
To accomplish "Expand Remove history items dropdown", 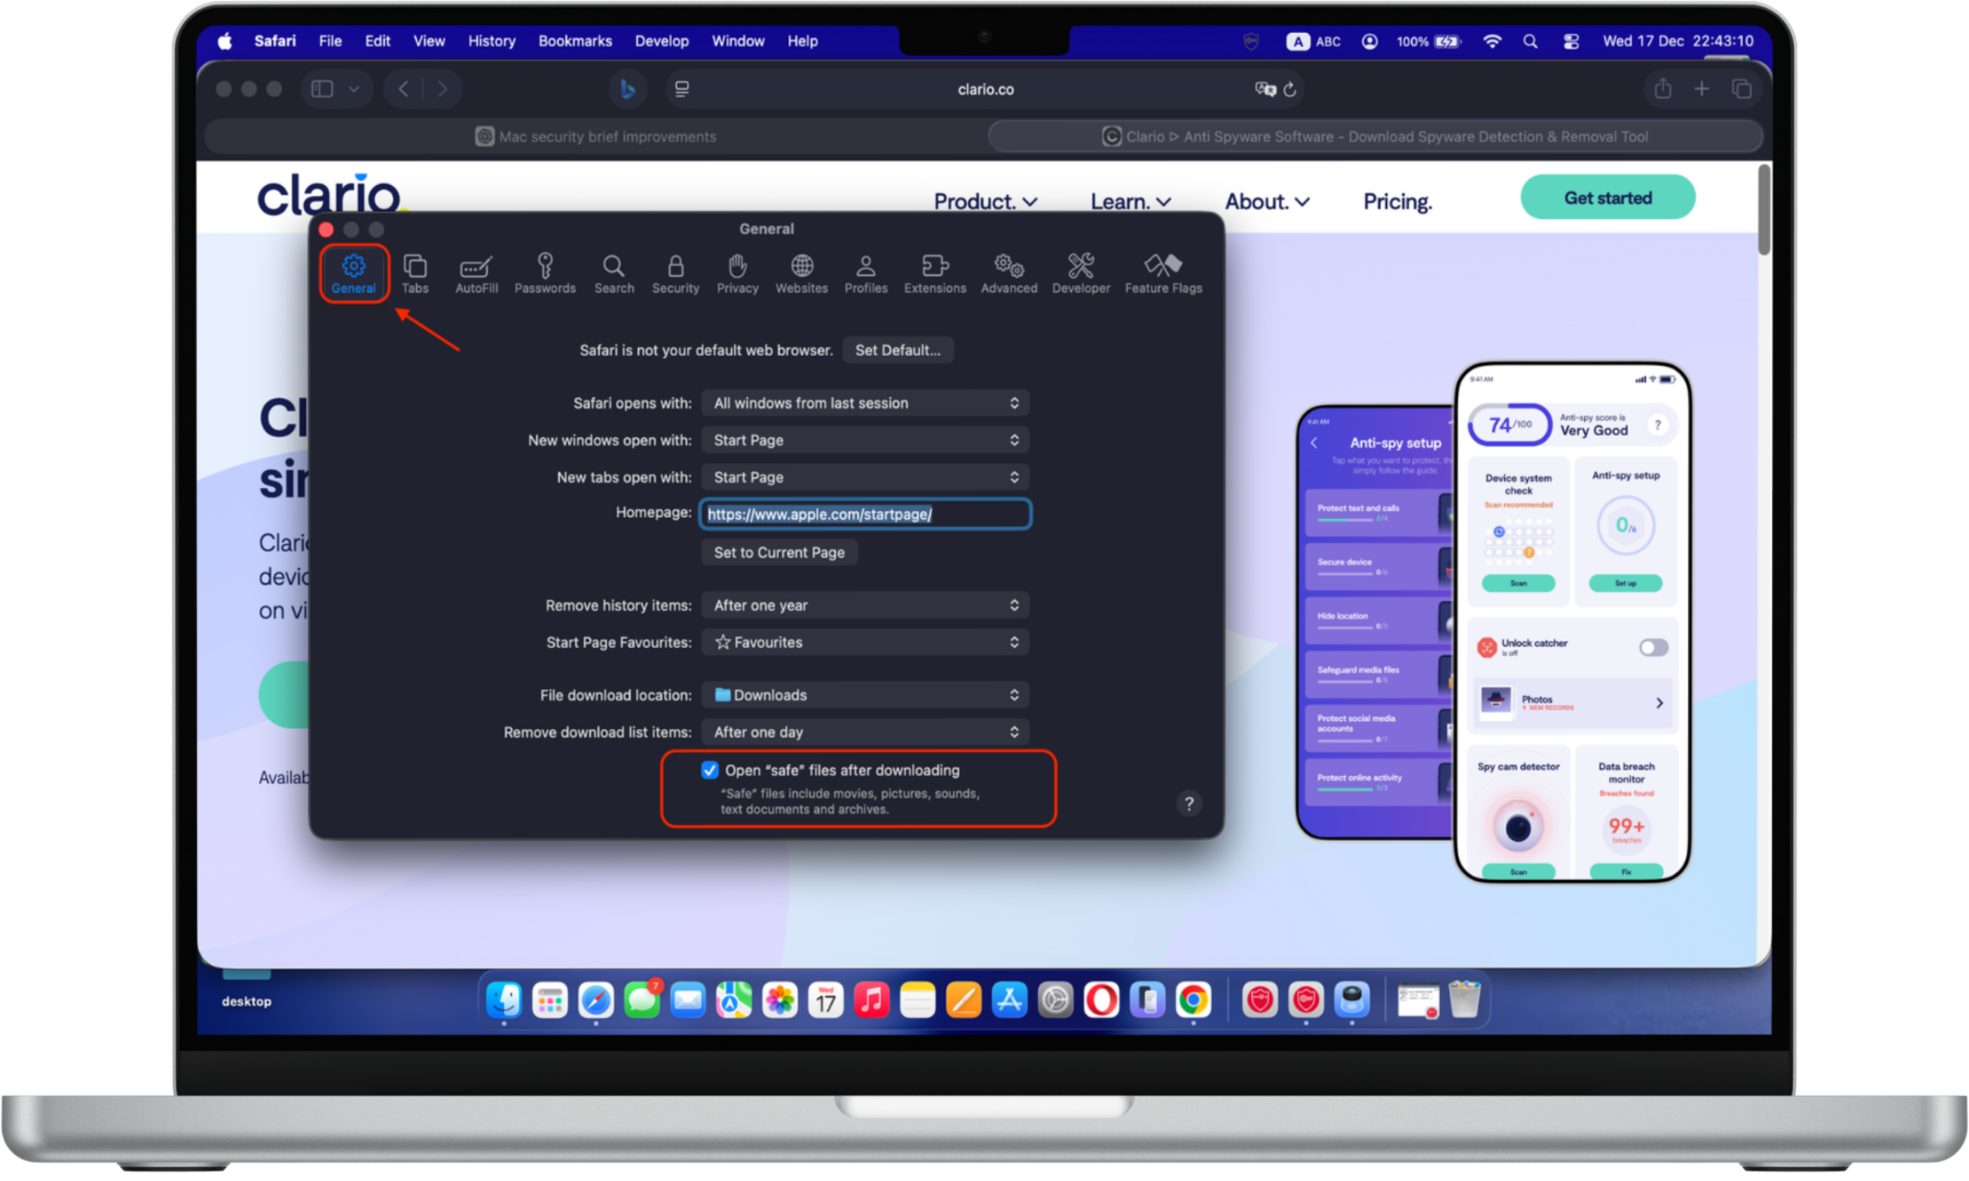I will click(864, 605).
